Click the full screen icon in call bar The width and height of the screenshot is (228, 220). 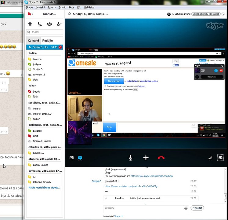(x=220, y=158)
